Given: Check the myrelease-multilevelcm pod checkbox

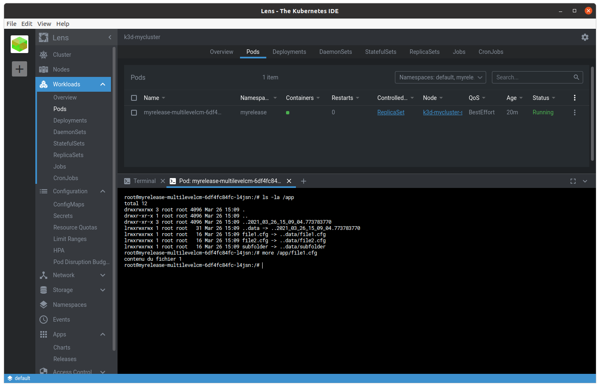Looking at the screenshot, I should coord(134,113).
